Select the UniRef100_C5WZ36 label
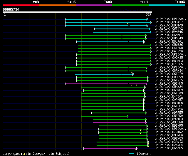 coord(169,45)
